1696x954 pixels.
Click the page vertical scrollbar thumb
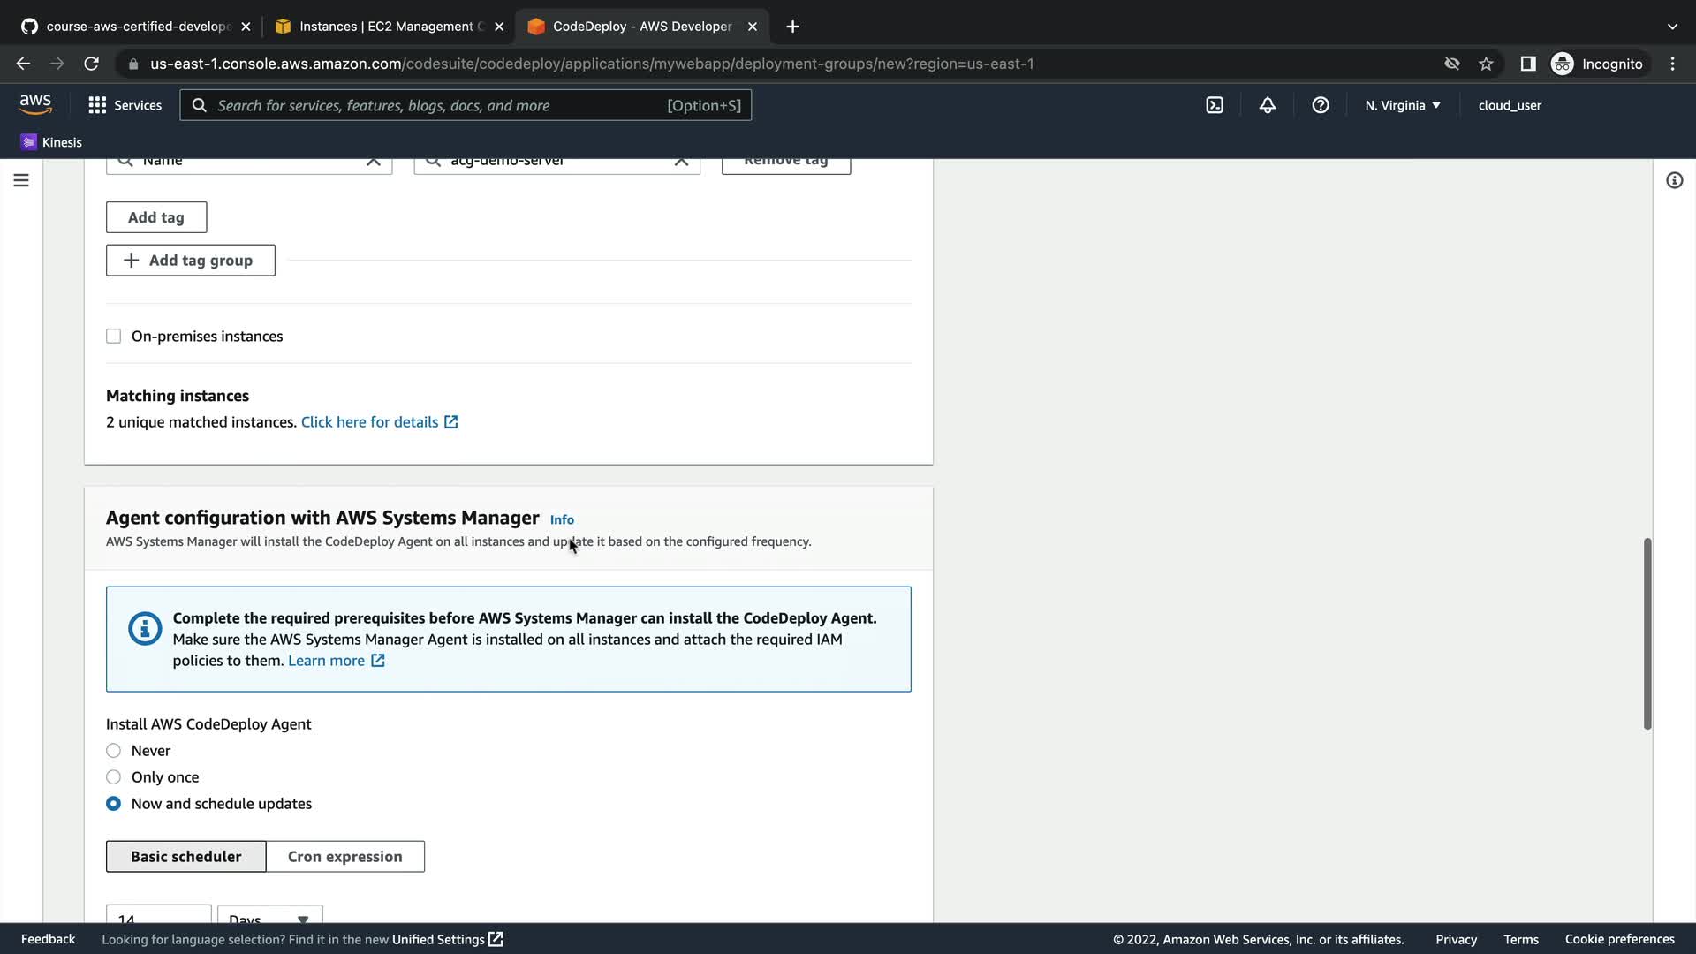pyautogui.click(x=1647, y=632)
